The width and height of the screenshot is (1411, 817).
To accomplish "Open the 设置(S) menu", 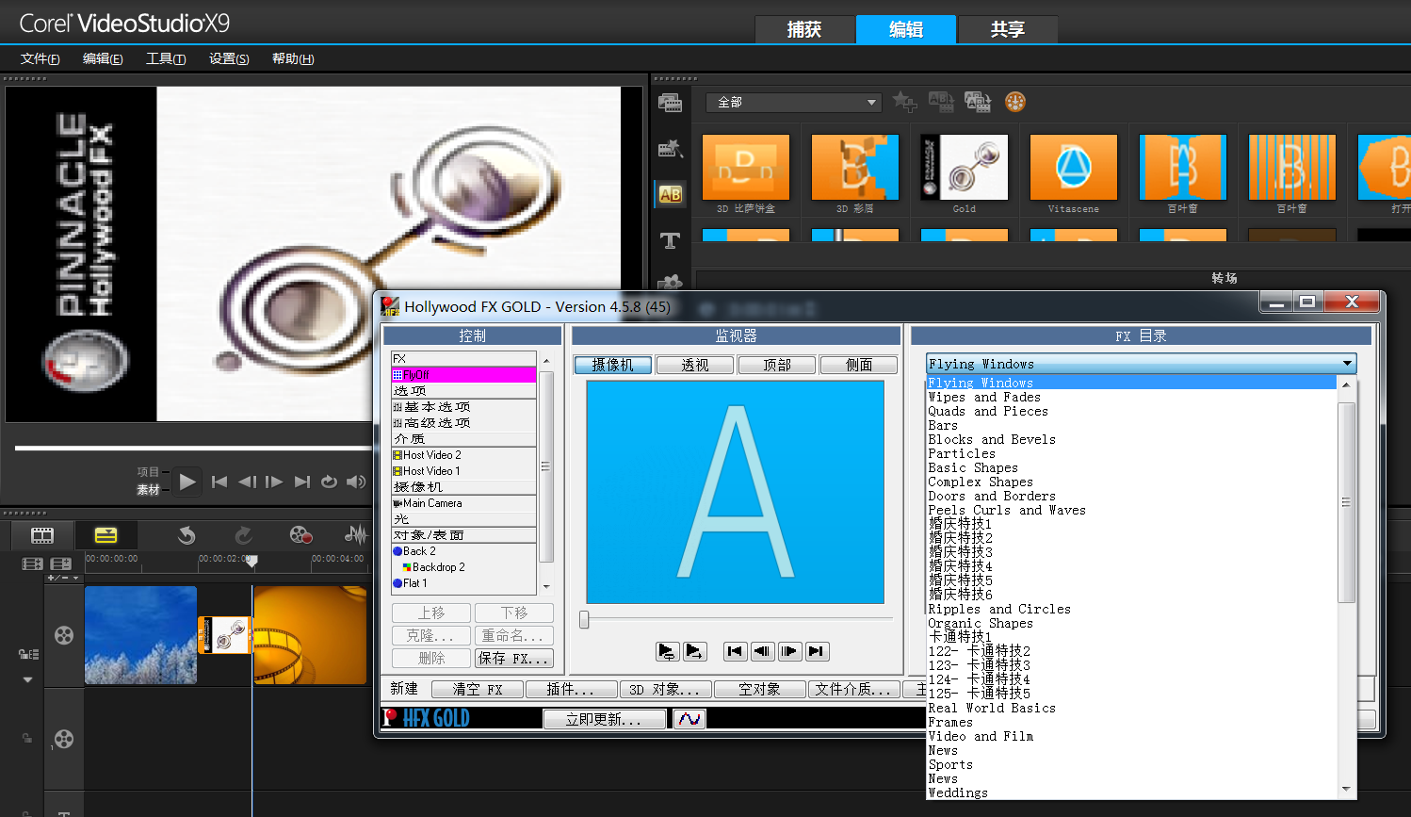I will [x=229, y=58].
